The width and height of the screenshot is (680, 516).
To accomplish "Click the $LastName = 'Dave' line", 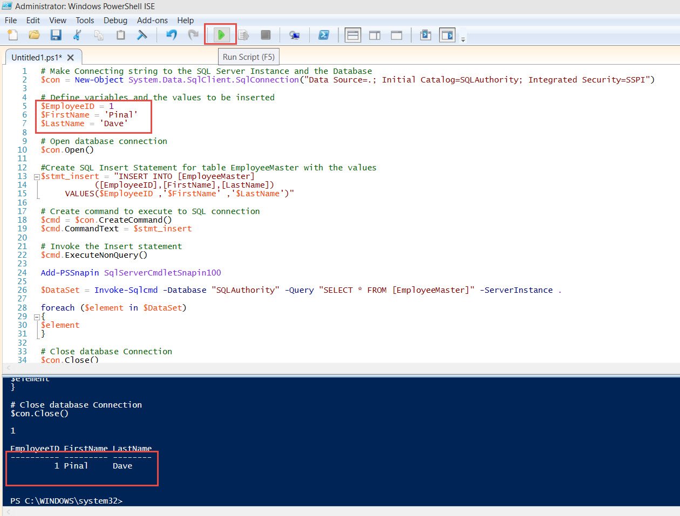I will coord(84,123).
